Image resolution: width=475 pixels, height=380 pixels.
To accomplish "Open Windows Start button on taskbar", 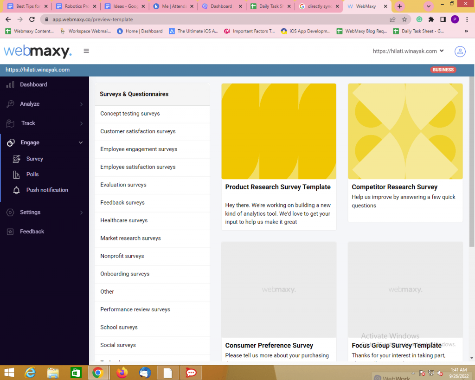I will [9, 373].
